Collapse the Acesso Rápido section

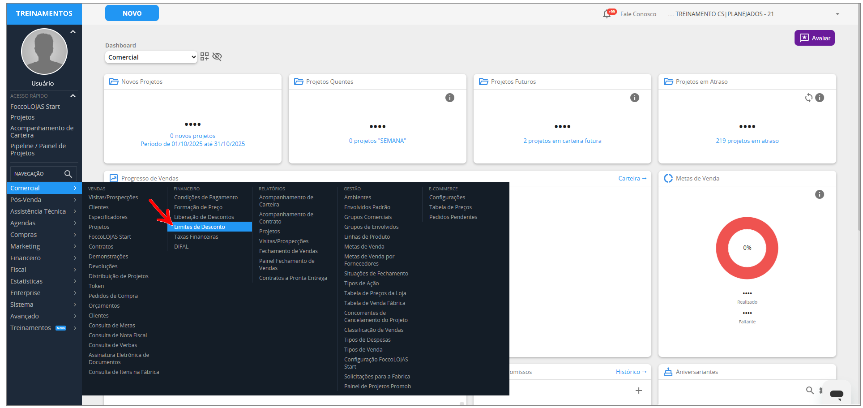(x=73, y=96)
